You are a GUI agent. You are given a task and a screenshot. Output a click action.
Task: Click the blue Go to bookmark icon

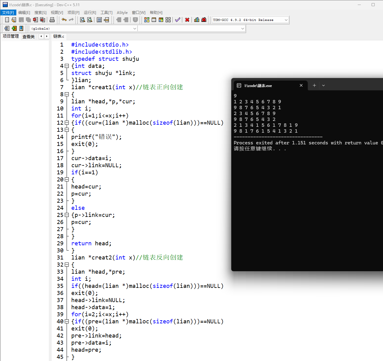point(21,28)
